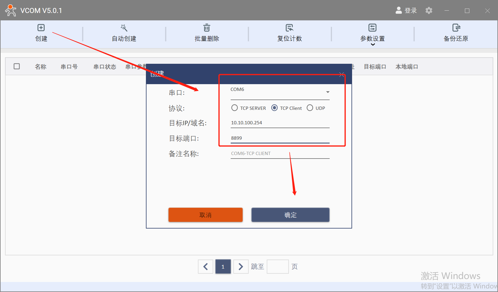Tick the select-all checkbox in table header
Image resolution: width=498 pixels, height=292 pixels.
click(17, 66)
